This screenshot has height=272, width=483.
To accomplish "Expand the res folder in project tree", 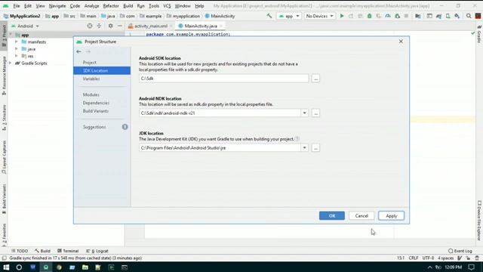I will (x=17, y=56).
